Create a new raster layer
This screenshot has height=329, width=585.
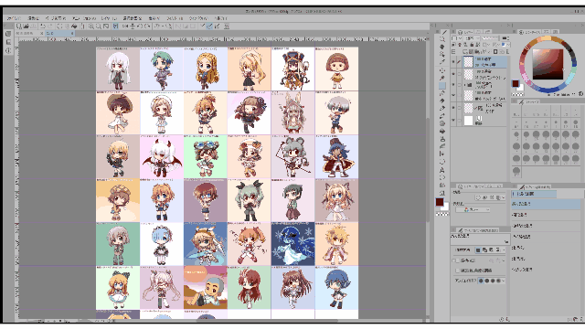(465, 51)
